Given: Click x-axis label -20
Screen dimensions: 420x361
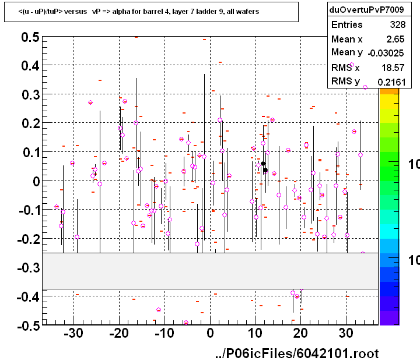Looking at the screenshot, I should click(x=119, y=334).
